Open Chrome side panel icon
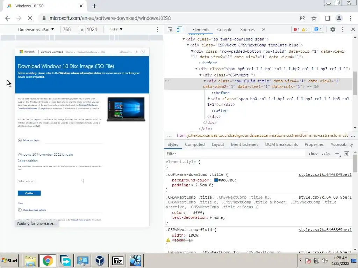This screenshot has height=268, width=358. [328, 18]
